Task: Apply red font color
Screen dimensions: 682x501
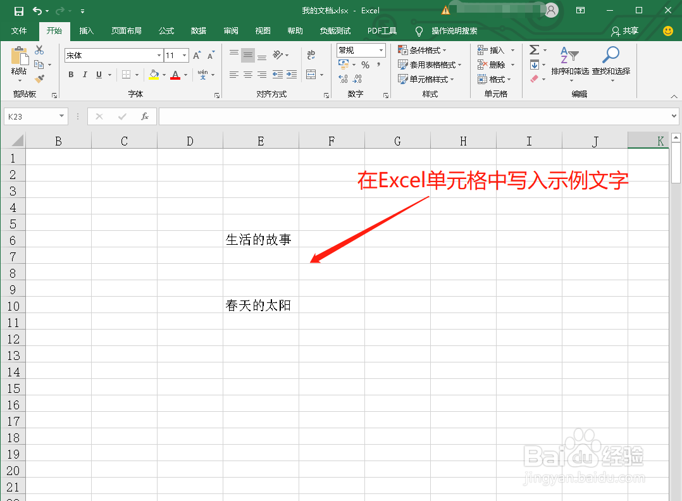Action: 175,75
